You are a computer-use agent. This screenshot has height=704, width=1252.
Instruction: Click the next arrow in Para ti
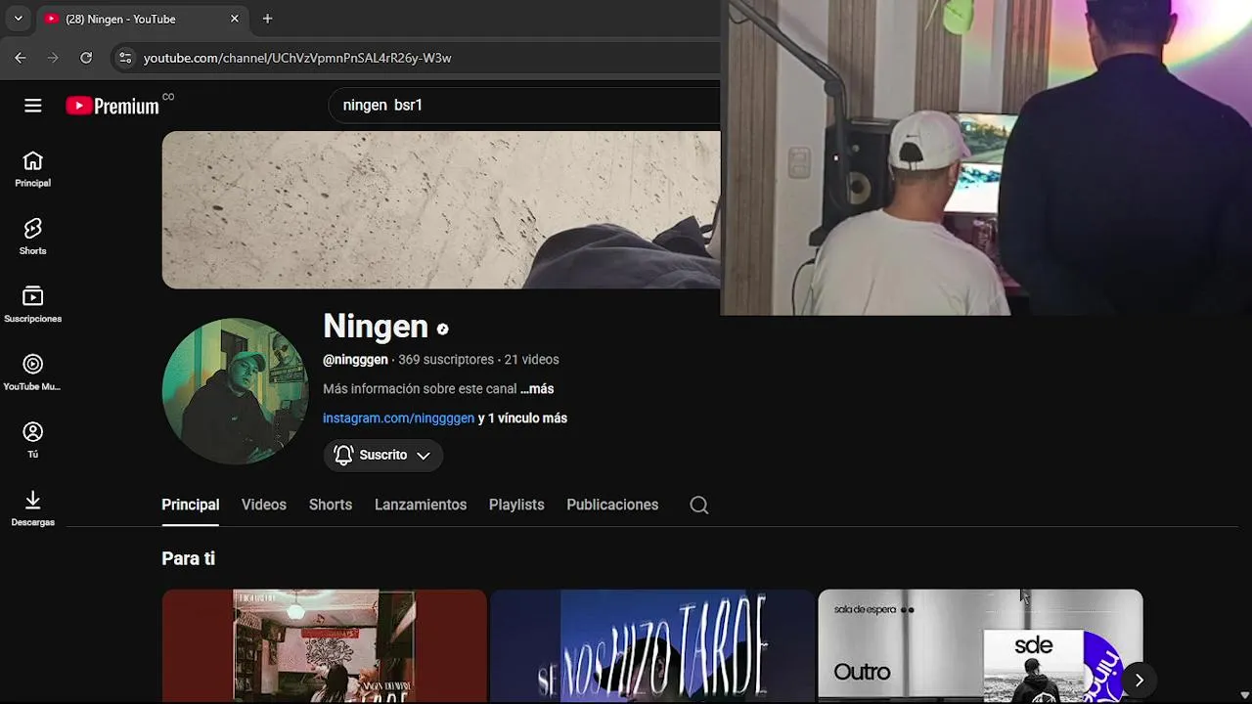(1139, 680)
